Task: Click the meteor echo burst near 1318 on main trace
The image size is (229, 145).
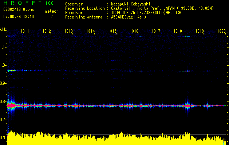Action: [187, 106]
